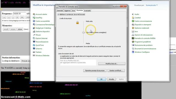Expand Icone piccole view dropdown
Image resolution: width=176 pixels, height=99 pixels.
tap(152, 5)
